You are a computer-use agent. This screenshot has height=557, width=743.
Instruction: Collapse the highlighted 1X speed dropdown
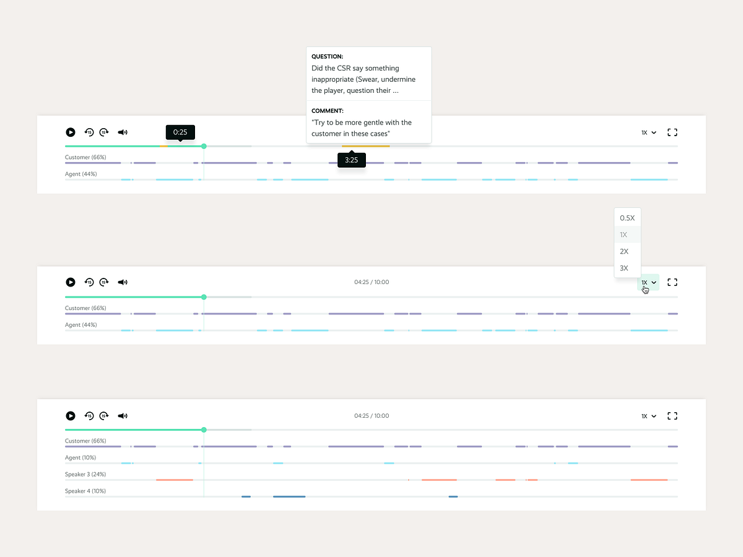[x=648, y=282]
